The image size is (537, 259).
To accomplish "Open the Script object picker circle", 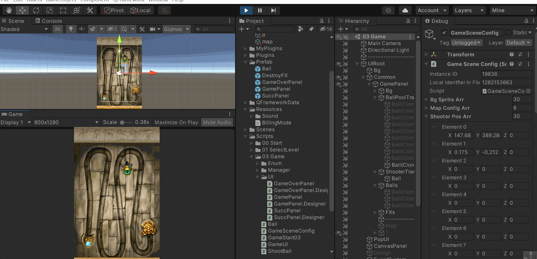I will pos(528,91).
